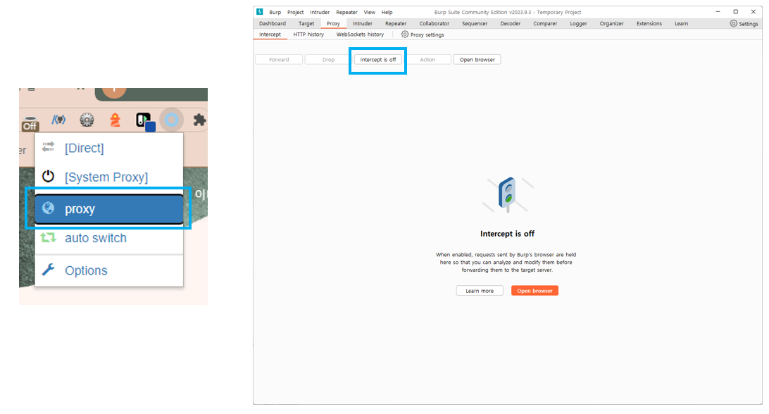Open the Settings gear in Burp Suite
Screen dimensions: 769x414
point(744,23)
